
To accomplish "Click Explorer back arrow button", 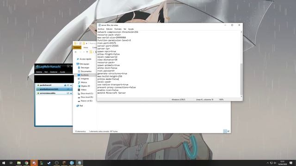I will pyautogui.click(x=76, y=52).
